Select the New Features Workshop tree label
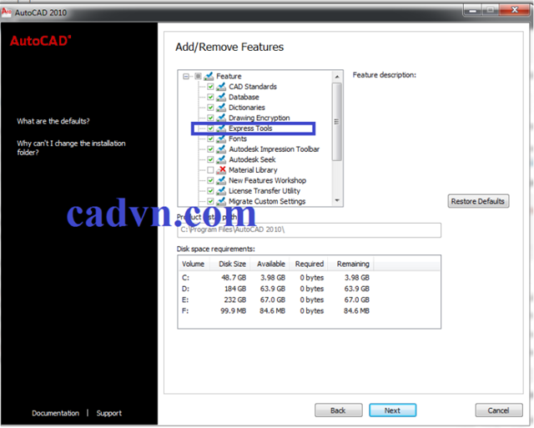The height and width of the screenshot is (428, 534). (x=267, y=180)
